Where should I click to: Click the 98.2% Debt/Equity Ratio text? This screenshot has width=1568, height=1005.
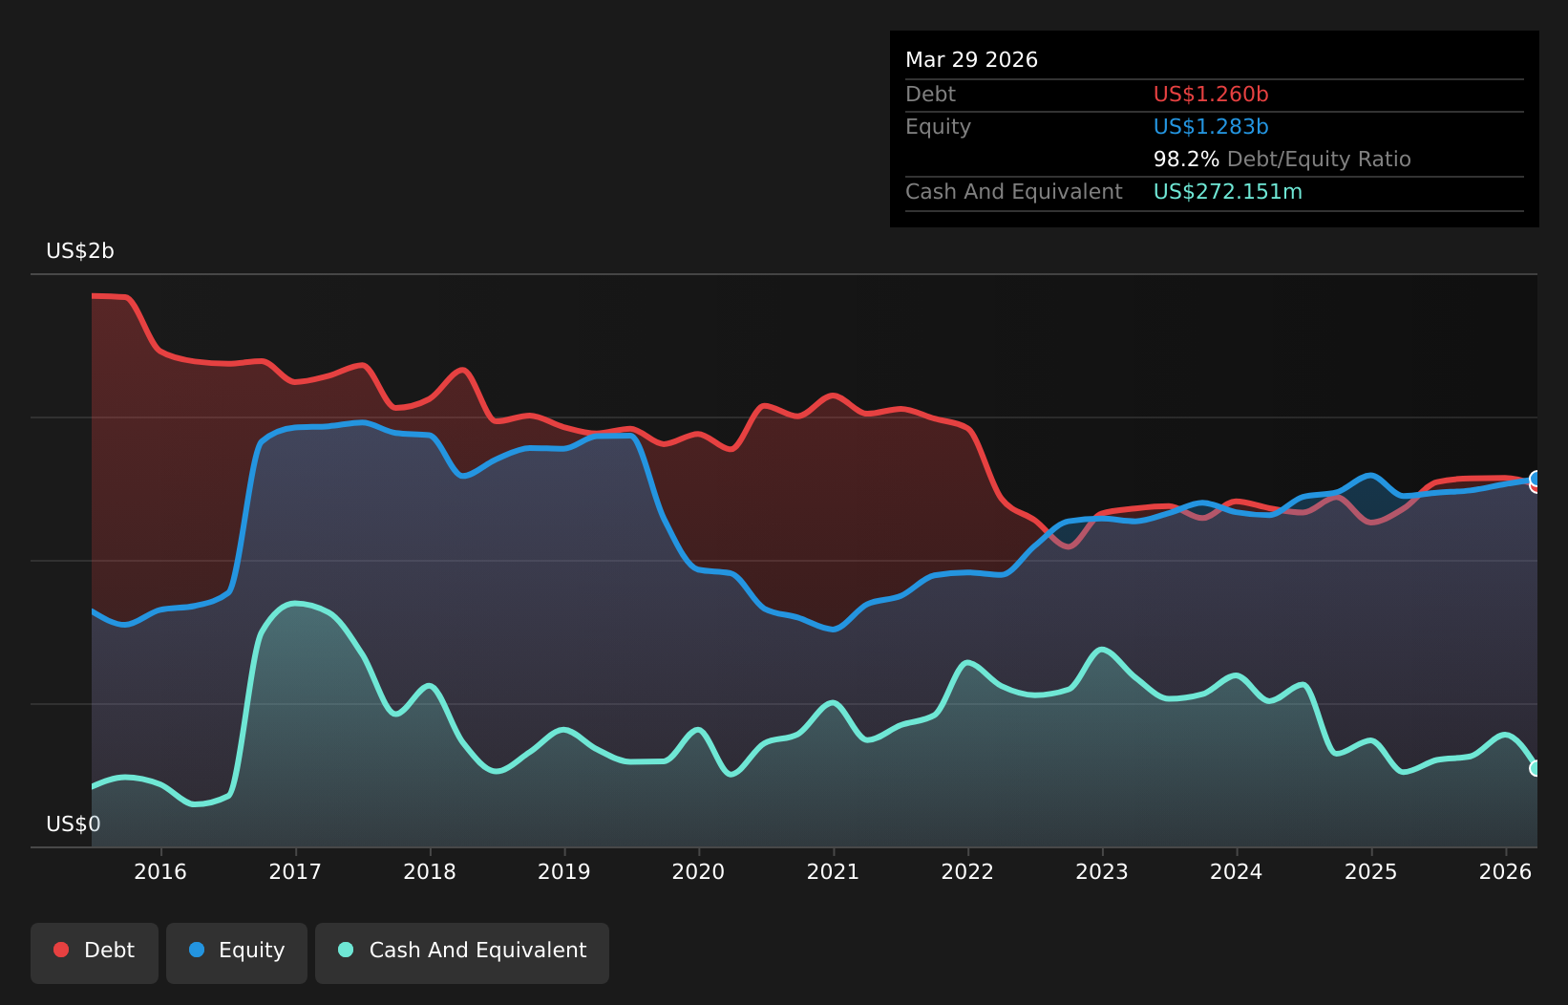1282,160
